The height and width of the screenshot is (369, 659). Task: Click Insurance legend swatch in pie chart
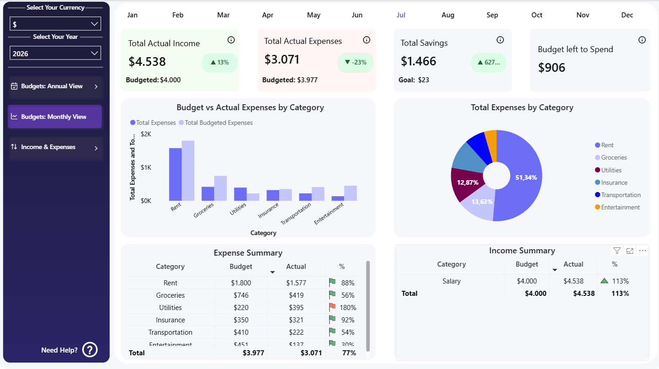(597, 182)
